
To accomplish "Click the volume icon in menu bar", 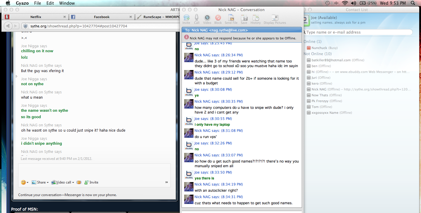I will tap(353, 3).
